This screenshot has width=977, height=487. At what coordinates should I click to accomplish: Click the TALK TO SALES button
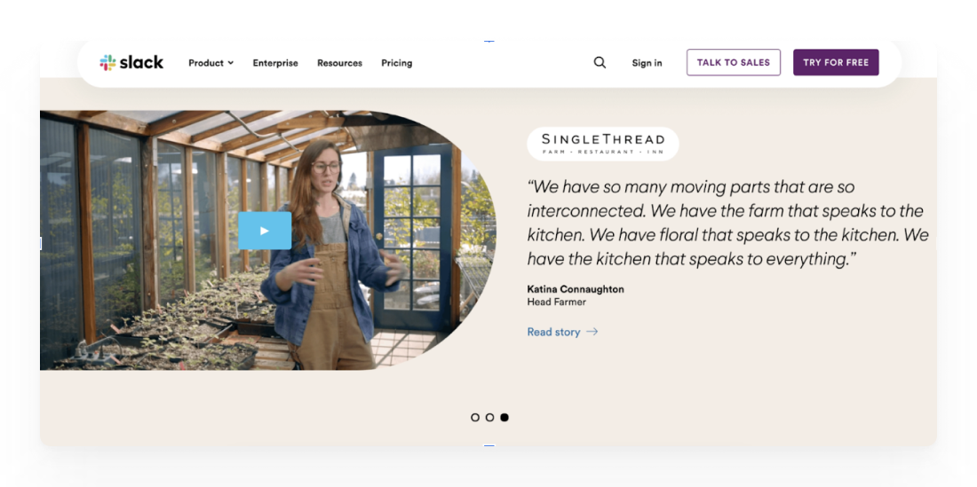pyautogui.click(x=734, y=62)
